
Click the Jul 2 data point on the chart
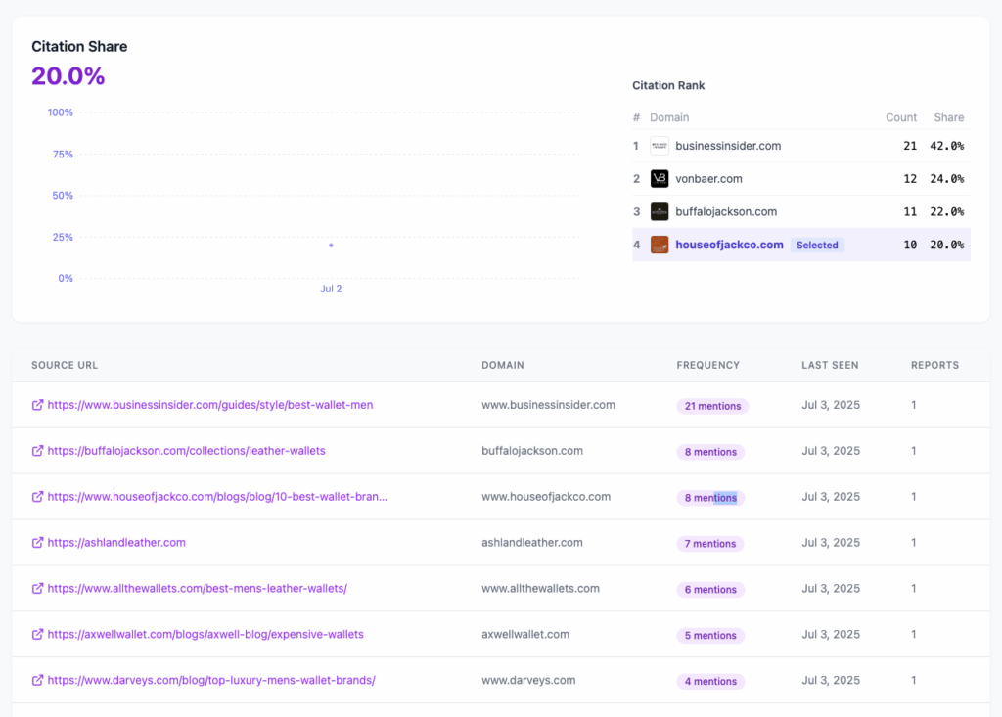(331, 246)
